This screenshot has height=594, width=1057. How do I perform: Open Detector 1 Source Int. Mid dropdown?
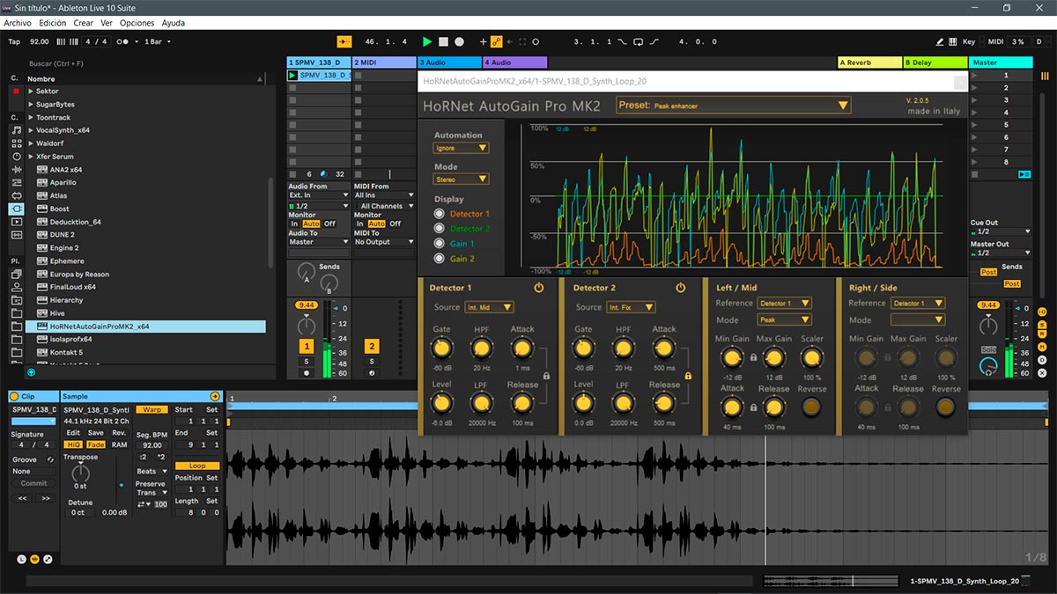coord(490,307)
